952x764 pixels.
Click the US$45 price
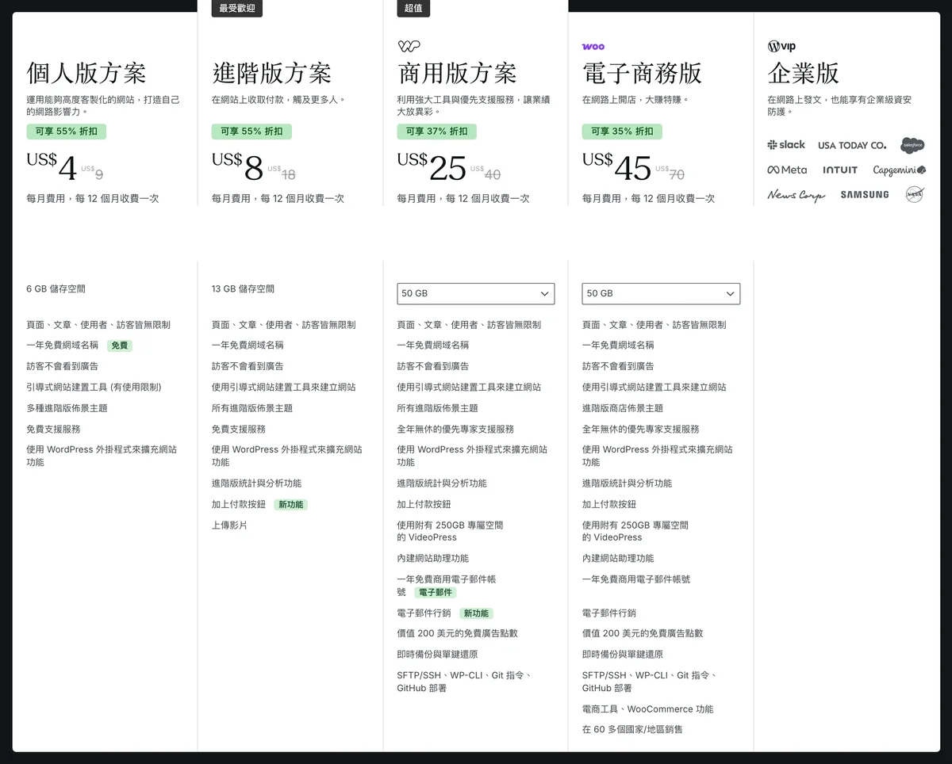tap(616, 166)
